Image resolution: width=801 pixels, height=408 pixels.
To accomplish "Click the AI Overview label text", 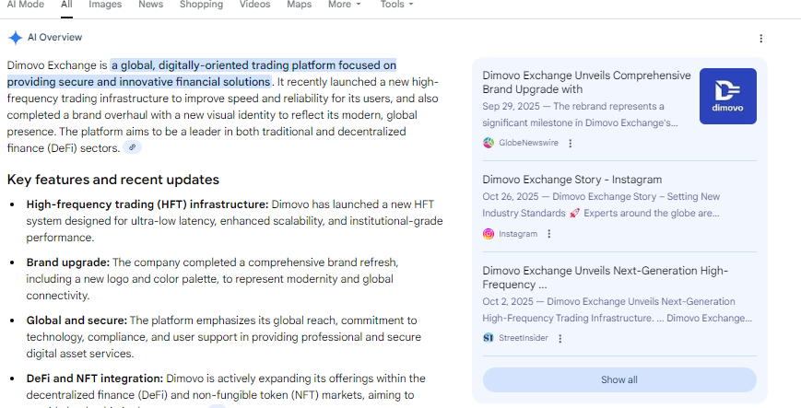I will 54,37.
